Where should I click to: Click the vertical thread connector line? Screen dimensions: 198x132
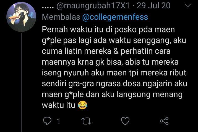(21, 82)
